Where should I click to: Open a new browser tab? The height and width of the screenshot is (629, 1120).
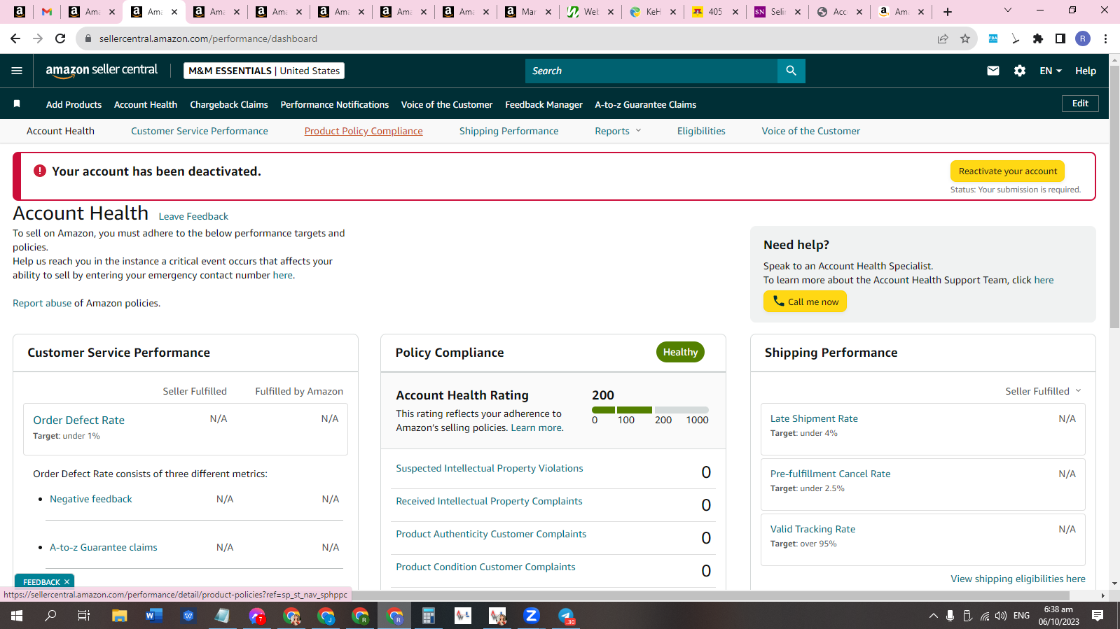[948, 12]
